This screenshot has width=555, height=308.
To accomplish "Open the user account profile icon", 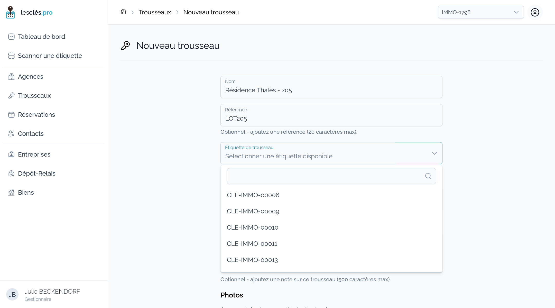I will point(535,12).
